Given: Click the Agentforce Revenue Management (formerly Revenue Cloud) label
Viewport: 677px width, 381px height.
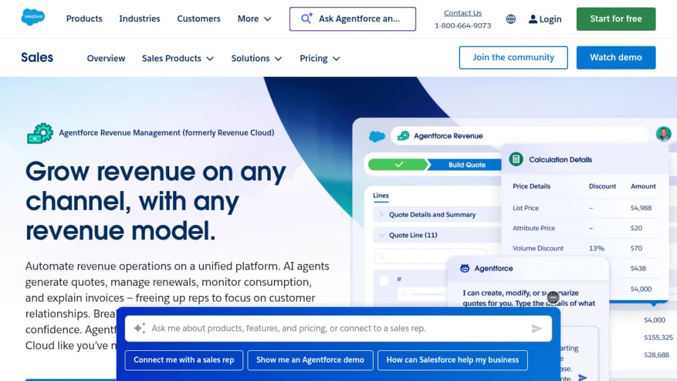Looking at the screenshot, I should [x=167, y=133].
